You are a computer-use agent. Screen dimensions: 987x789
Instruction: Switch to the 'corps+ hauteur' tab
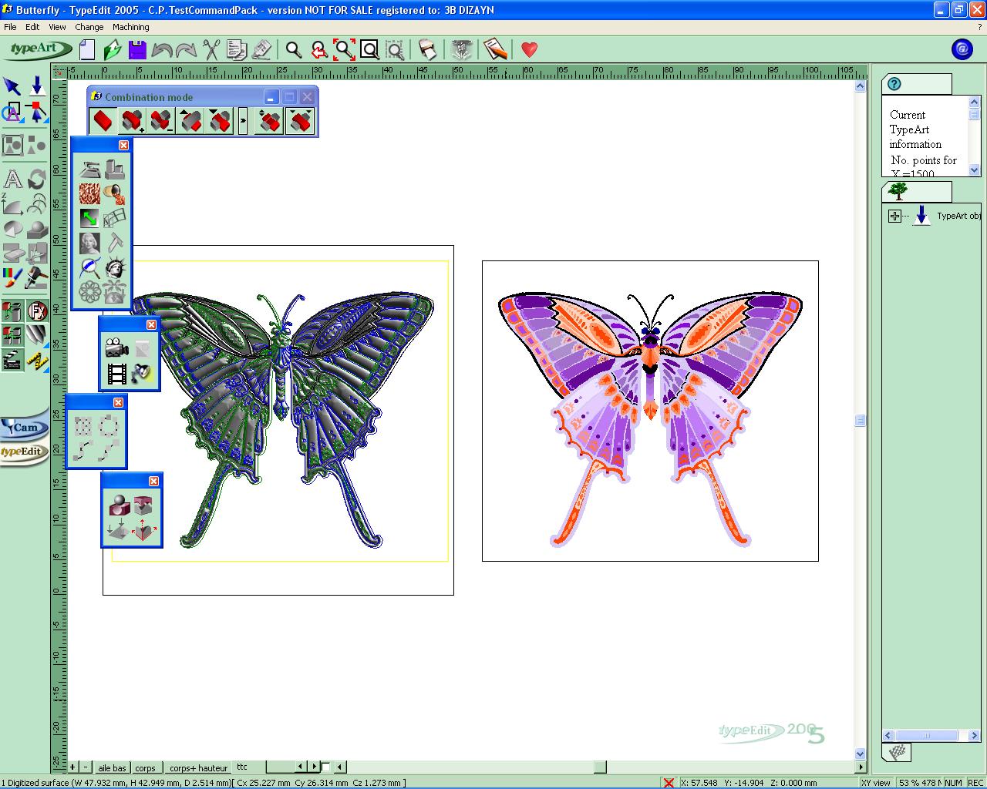click(198, 767)
